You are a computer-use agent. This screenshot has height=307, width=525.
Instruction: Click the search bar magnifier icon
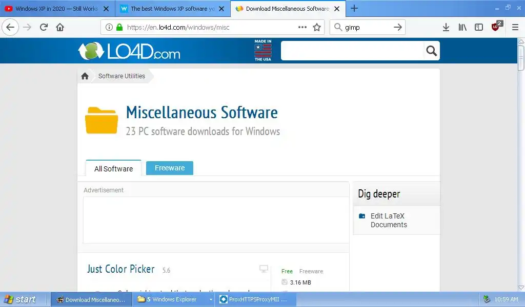[338, 27]
